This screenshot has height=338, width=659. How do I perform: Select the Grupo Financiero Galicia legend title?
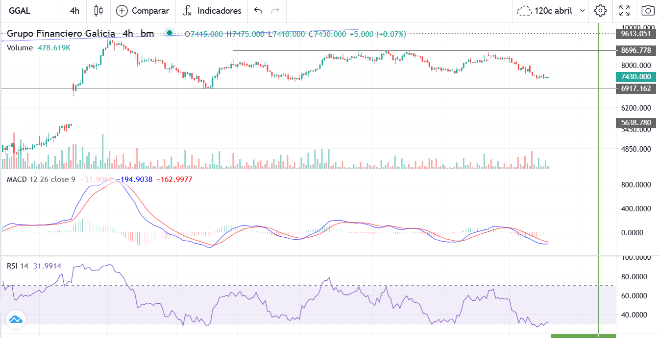coord(61,34)
